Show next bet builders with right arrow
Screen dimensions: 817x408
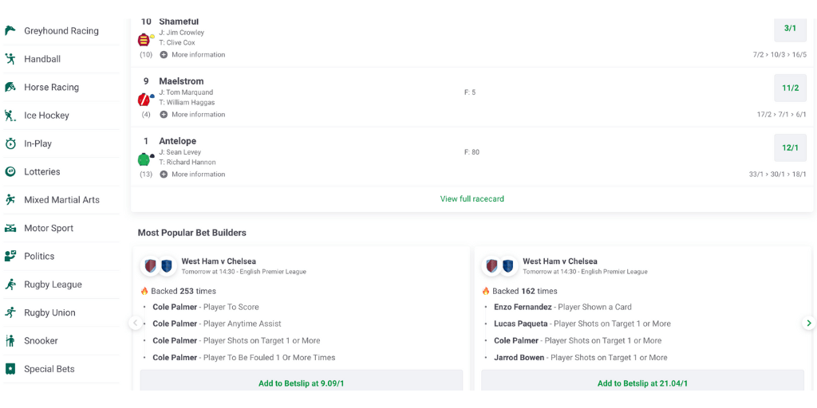[808, 324]
